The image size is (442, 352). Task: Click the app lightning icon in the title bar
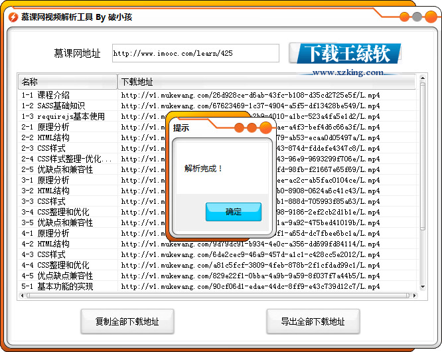coord(13,17)
